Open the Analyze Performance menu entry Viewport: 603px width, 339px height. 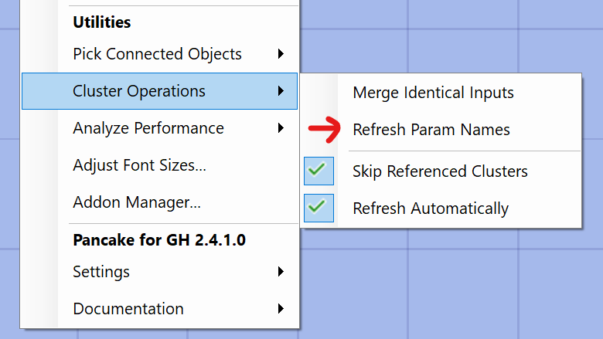[x=148, y=128]
